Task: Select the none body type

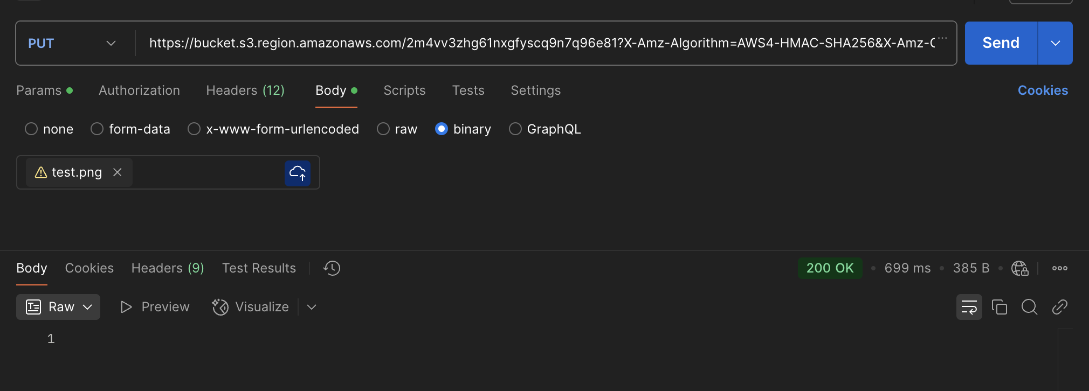Action: tap(31, 129)
